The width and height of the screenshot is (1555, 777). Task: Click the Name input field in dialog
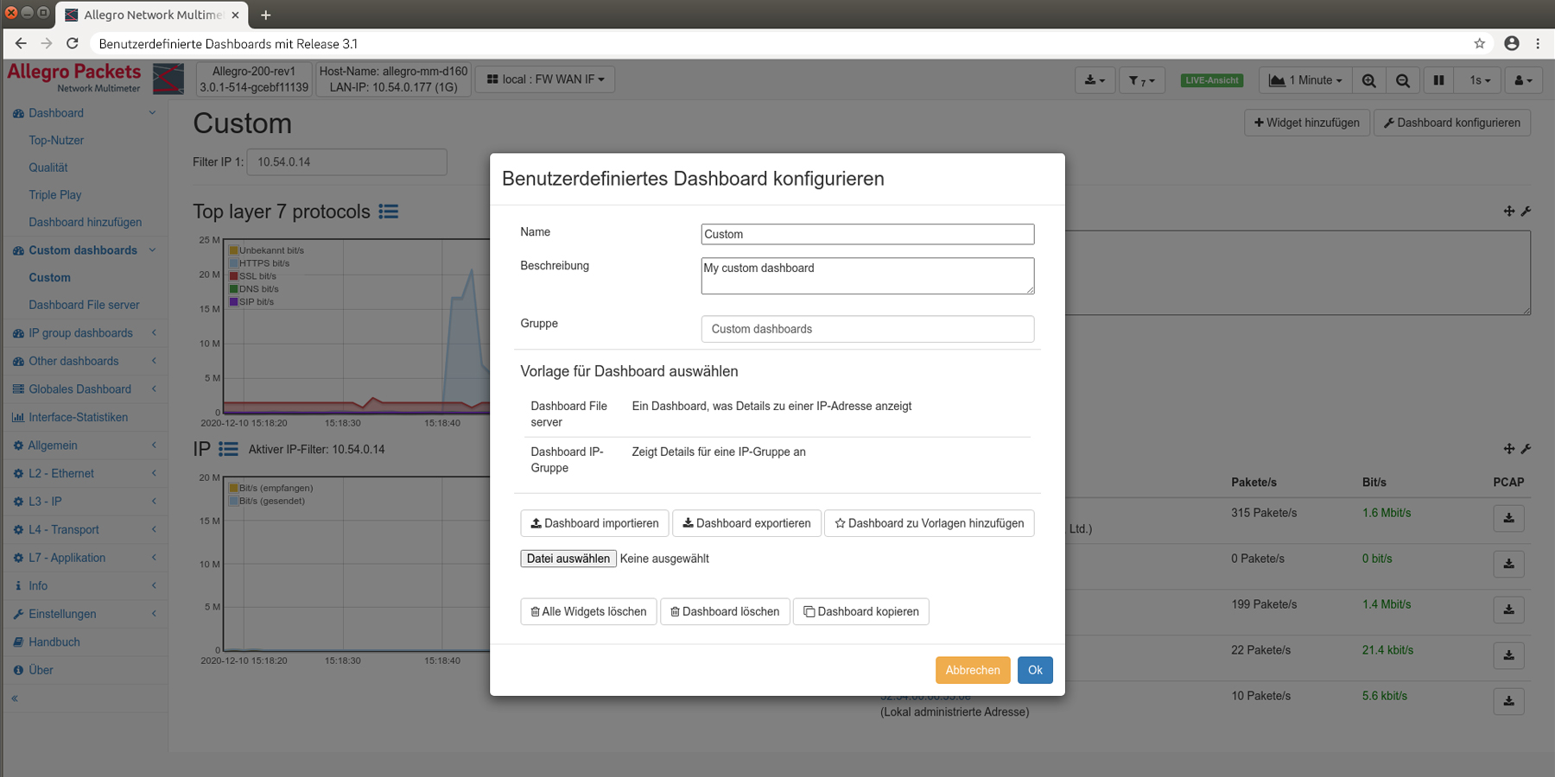[866, 234]
